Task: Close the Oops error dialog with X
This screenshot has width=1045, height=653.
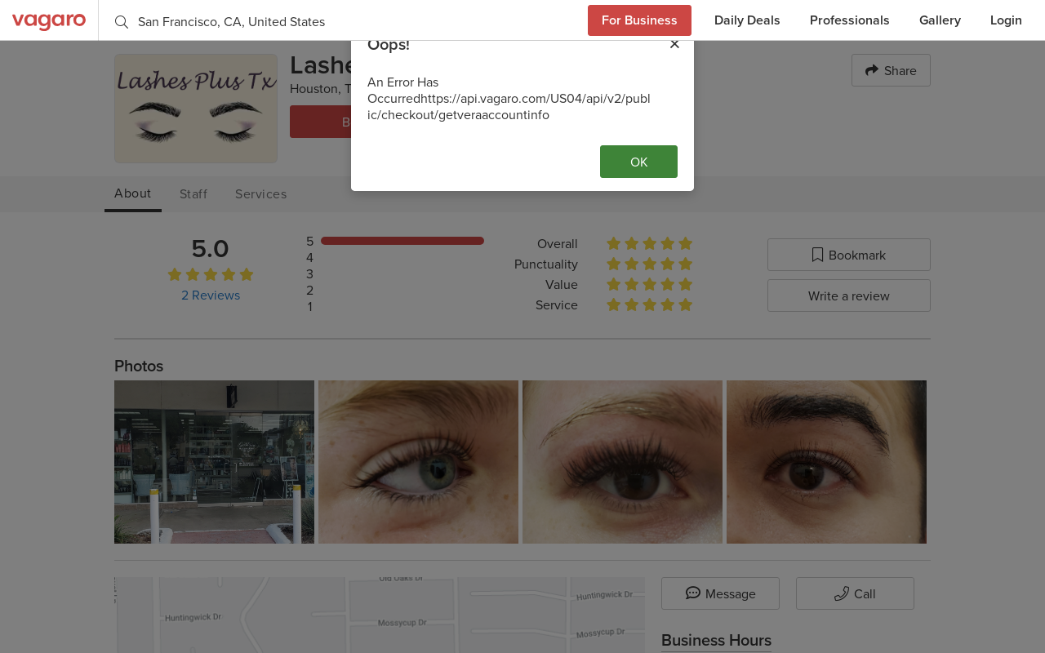Action: pyautogui.click(x=674, y=44)
